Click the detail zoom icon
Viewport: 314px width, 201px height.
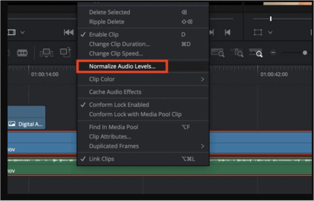coord(237,52)
